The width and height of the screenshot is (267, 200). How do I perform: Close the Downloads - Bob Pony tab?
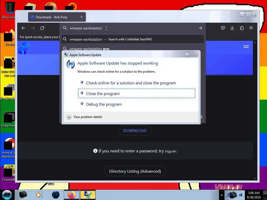click(x=82, y=17)
